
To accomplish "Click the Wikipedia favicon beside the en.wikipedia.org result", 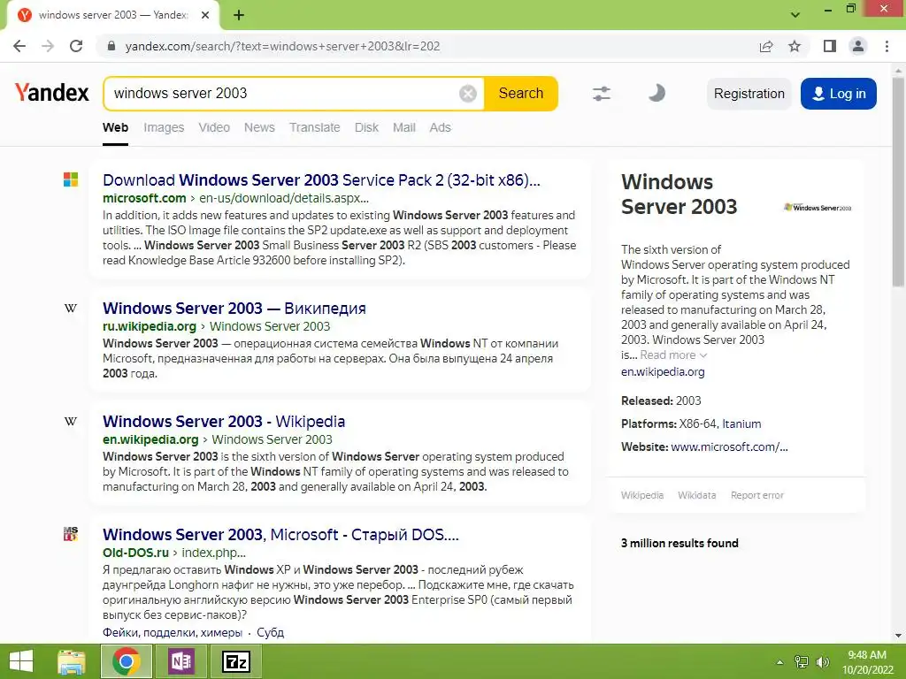I will coord(71,421).
